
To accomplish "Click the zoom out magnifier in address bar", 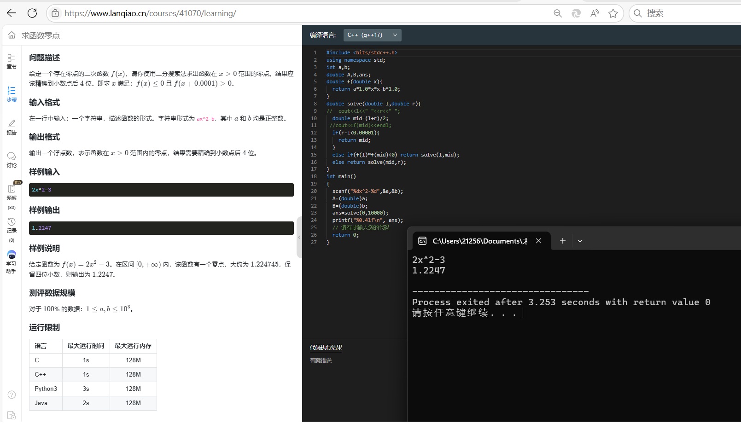I will 558,13.
